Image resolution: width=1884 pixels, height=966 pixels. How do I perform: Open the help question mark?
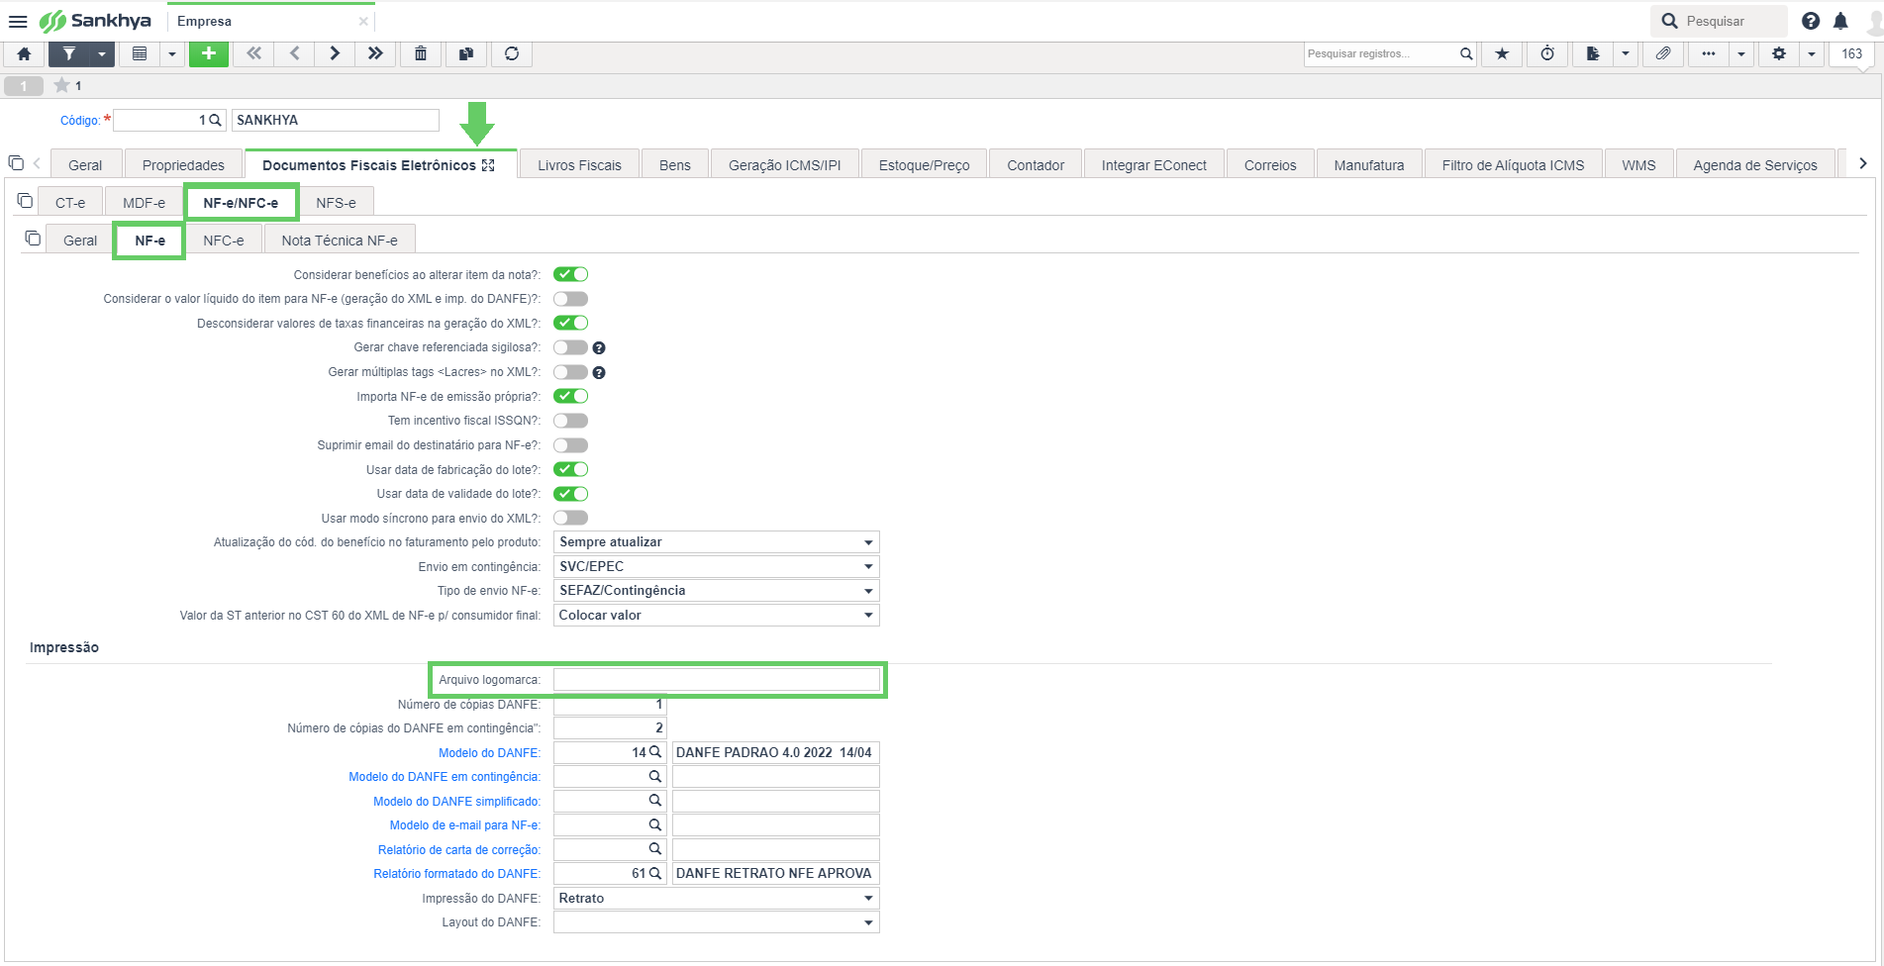(x=1811, y=21)
